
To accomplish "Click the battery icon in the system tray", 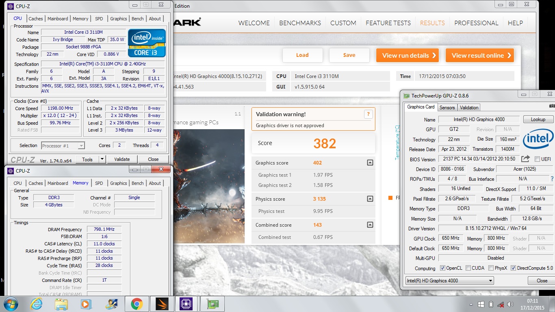I will (491, 304).
